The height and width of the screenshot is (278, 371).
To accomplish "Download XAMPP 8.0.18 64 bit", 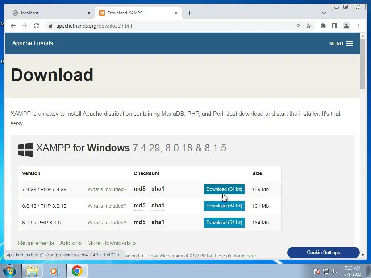I will [224, 206].
